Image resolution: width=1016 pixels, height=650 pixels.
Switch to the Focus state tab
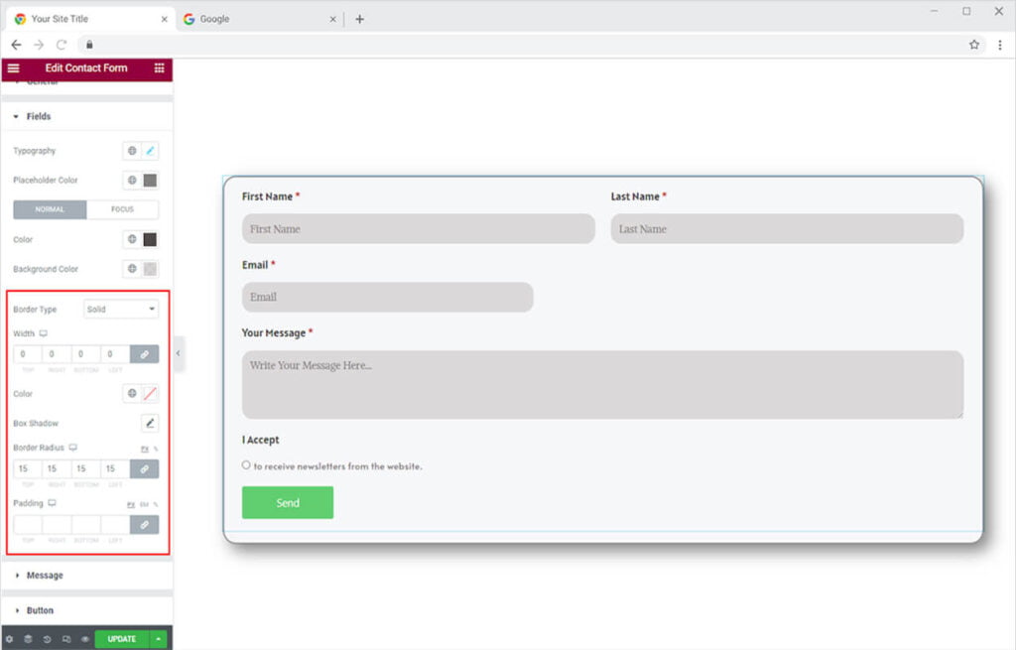pos(122,209)
